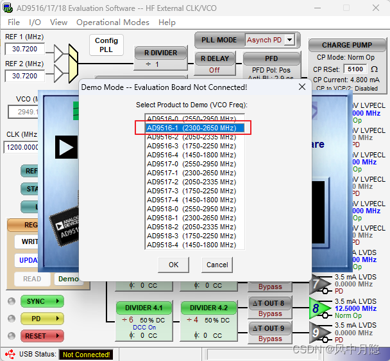Select AD9516-2 (2050-2335 MHz) in list
390x361 pixels.
point(195,137)
